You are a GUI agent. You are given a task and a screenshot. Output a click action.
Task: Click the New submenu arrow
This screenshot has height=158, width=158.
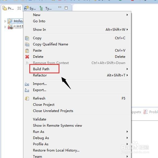point(127,15)
